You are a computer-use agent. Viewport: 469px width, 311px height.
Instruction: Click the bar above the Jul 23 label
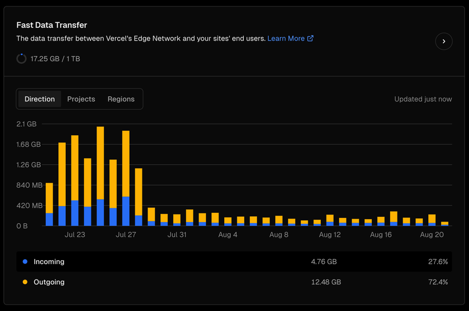tap(75, 180)
